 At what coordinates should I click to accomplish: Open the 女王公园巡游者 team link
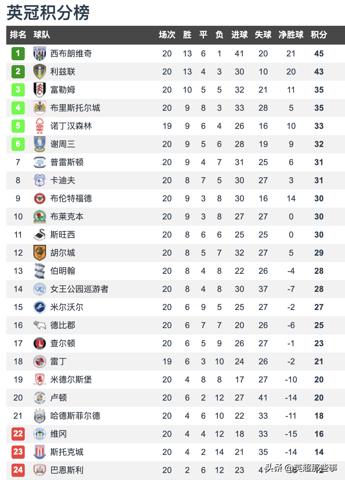coord(79,289)
